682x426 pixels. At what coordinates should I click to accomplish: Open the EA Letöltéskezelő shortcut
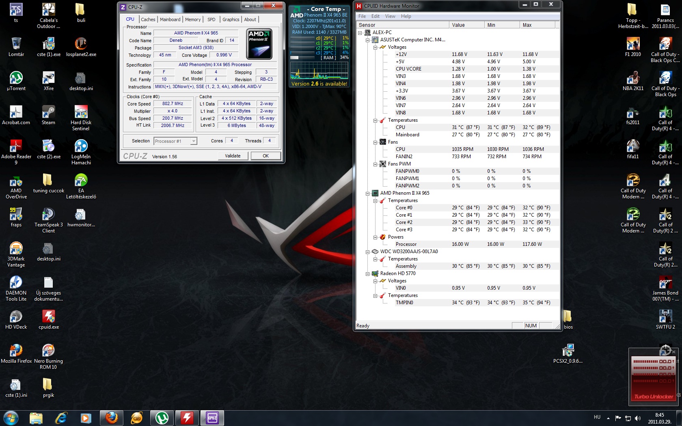81,186
